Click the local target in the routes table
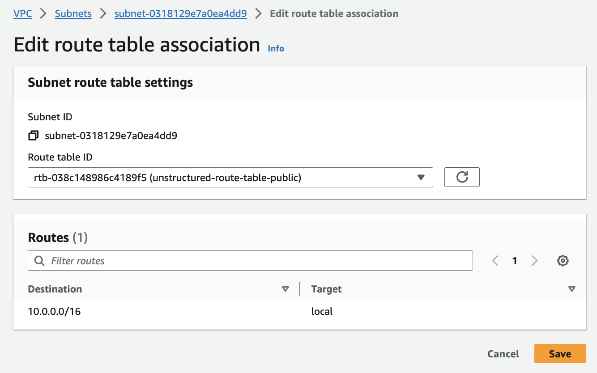The width and height of the screenshot is (597, 373). click(x=322, y=311)
